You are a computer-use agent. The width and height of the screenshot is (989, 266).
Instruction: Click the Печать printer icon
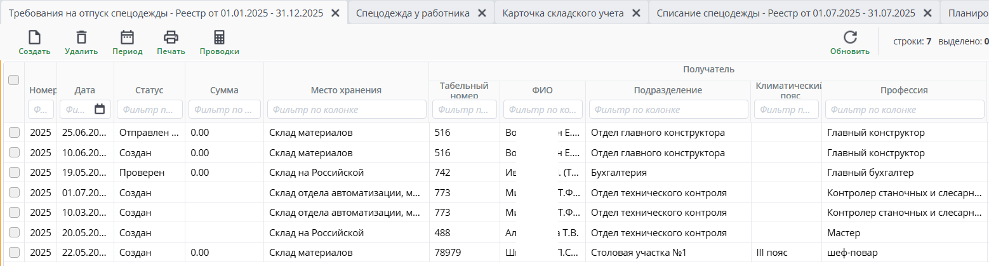pos(171,38)
